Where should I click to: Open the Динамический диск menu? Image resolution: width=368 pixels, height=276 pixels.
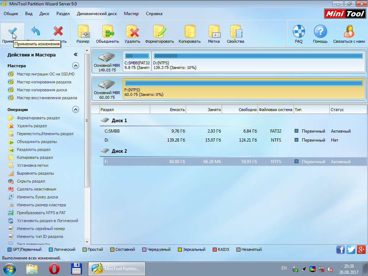point(97,14)
